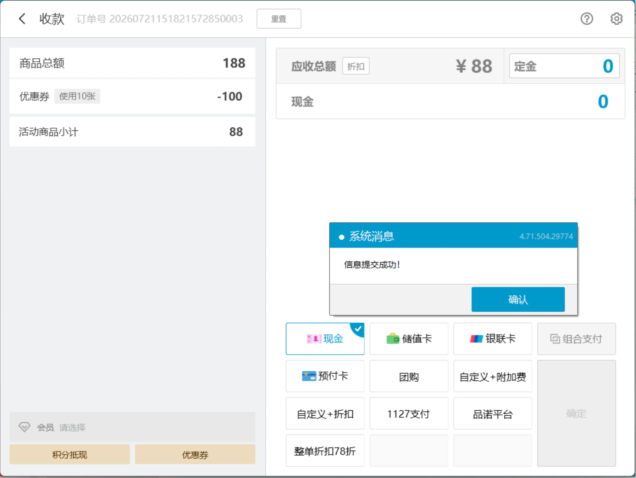
Task: Select the 团购 payment option
Action: 409,376
